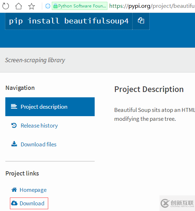The width and height of the screenshot is (195, 211).
Task: Copy pip install command with clipboard icon
Action: pos(141,21)
